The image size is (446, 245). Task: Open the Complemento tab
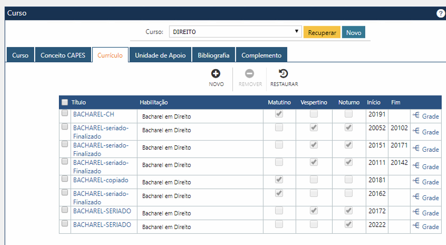(x=261, y=55)
